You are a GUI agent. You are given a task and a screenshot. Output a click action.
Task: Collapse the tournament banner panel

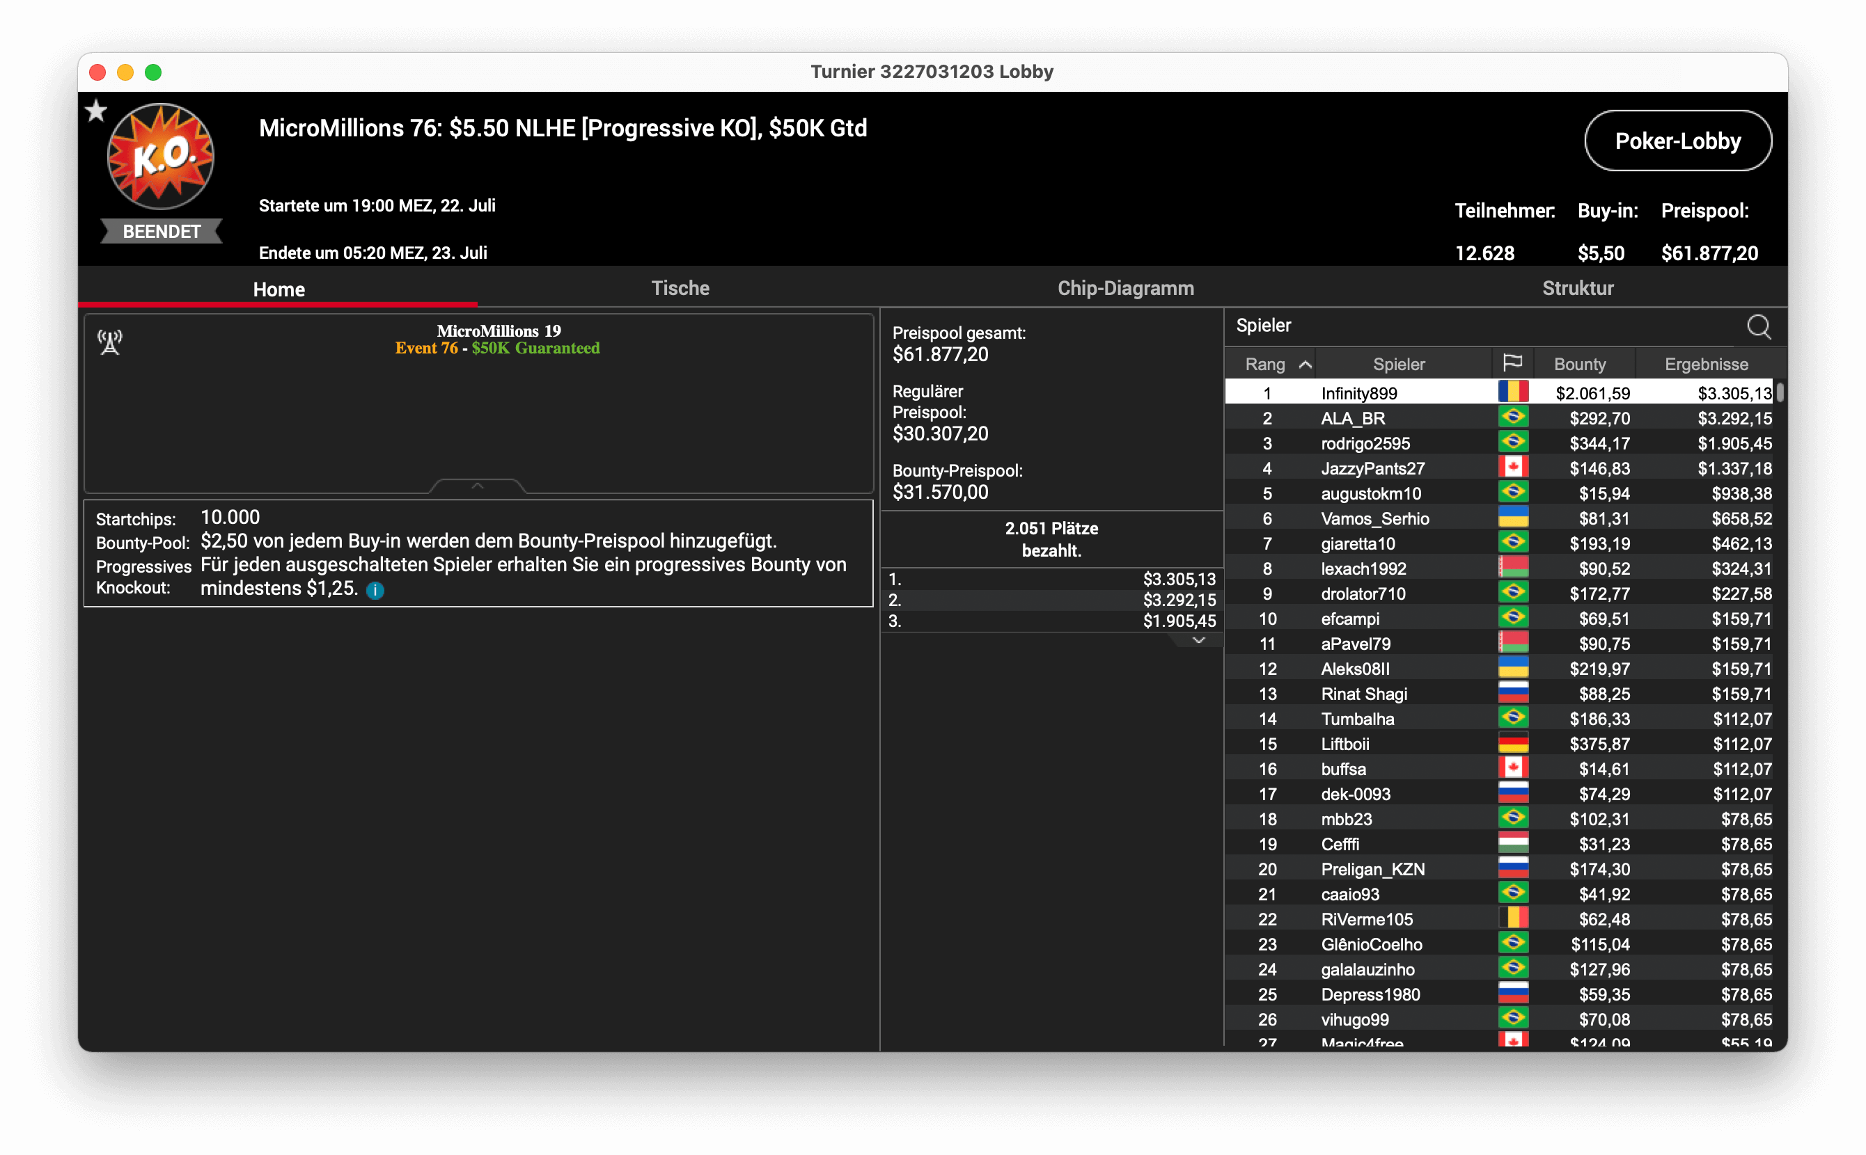coord(478,486)
